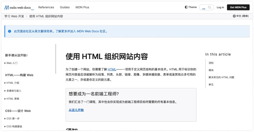Screen dimensions: 254x132
Task: Click the HTML link in the intro paragraph
Action: point(112,69)
